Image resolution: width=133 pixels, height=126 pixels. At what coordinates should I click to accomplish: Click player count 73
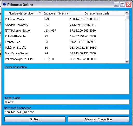[x=46, y=36]
